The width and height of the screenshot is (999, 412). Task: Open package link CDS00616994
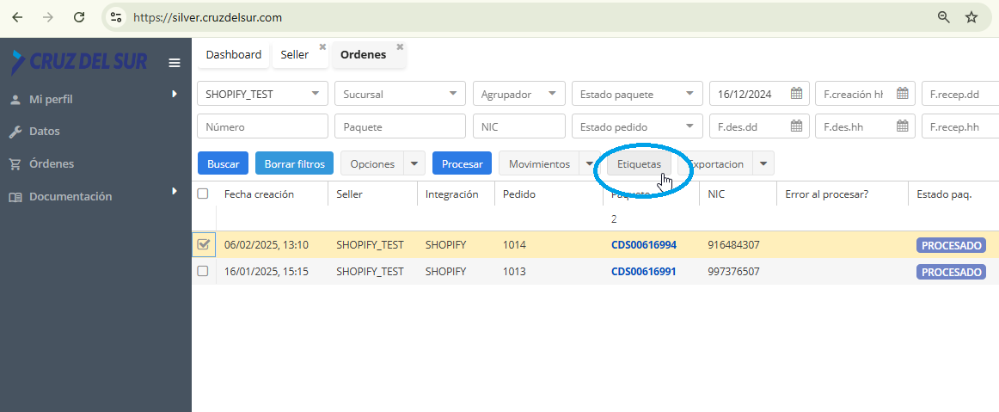(643, 245)
